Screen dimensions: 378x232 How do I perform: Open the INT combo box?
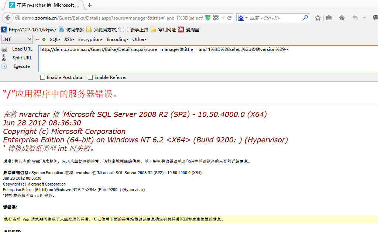17,39
